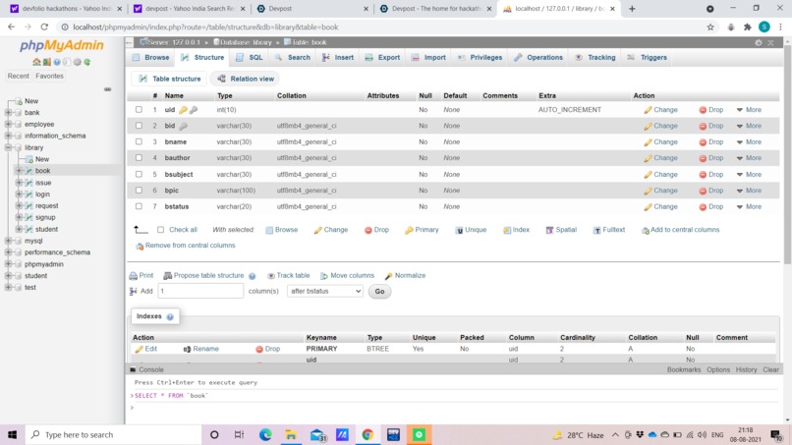
Task: Open Console Bookmarks
Action: pos(683,369)
